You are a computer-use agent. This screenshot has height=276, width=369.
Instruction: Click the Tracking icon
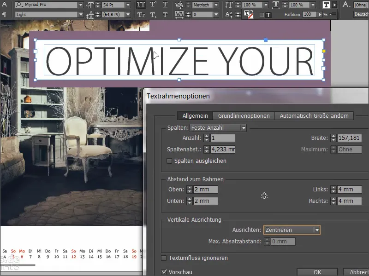tap(179, 15)
